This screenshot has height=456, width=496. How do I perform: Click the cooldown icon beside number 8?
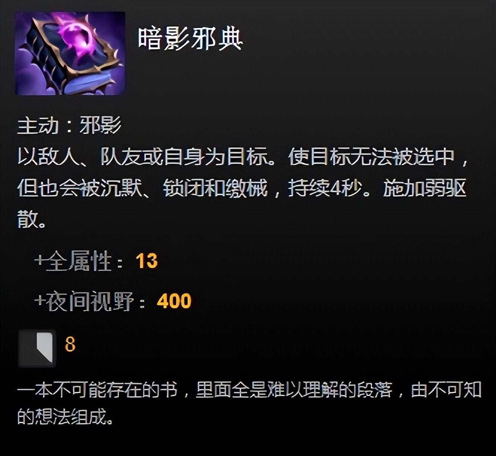pyautogui.click(x=37, y=348)
